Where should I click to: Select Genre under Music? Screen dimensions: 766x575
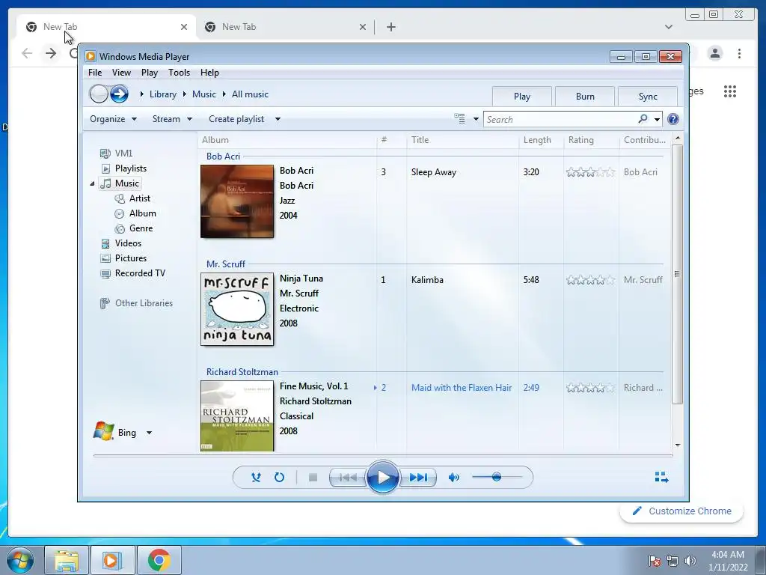(141, 228)
